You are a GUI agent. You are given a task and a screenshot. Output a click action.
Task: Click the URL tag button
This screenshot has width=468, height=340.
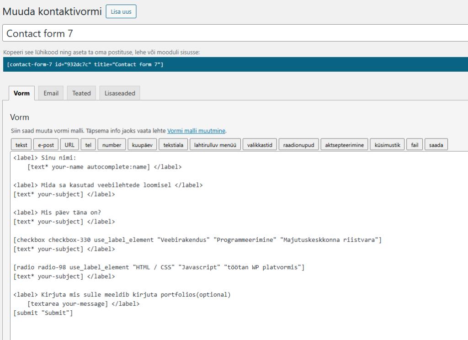(x=69, y=145)
